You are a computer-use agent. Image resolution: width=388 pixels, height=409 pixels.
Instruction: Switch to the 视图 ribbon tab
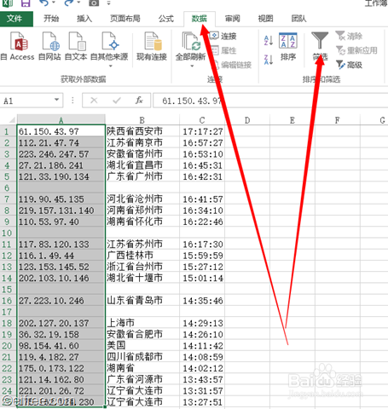(x=265, y=19)
